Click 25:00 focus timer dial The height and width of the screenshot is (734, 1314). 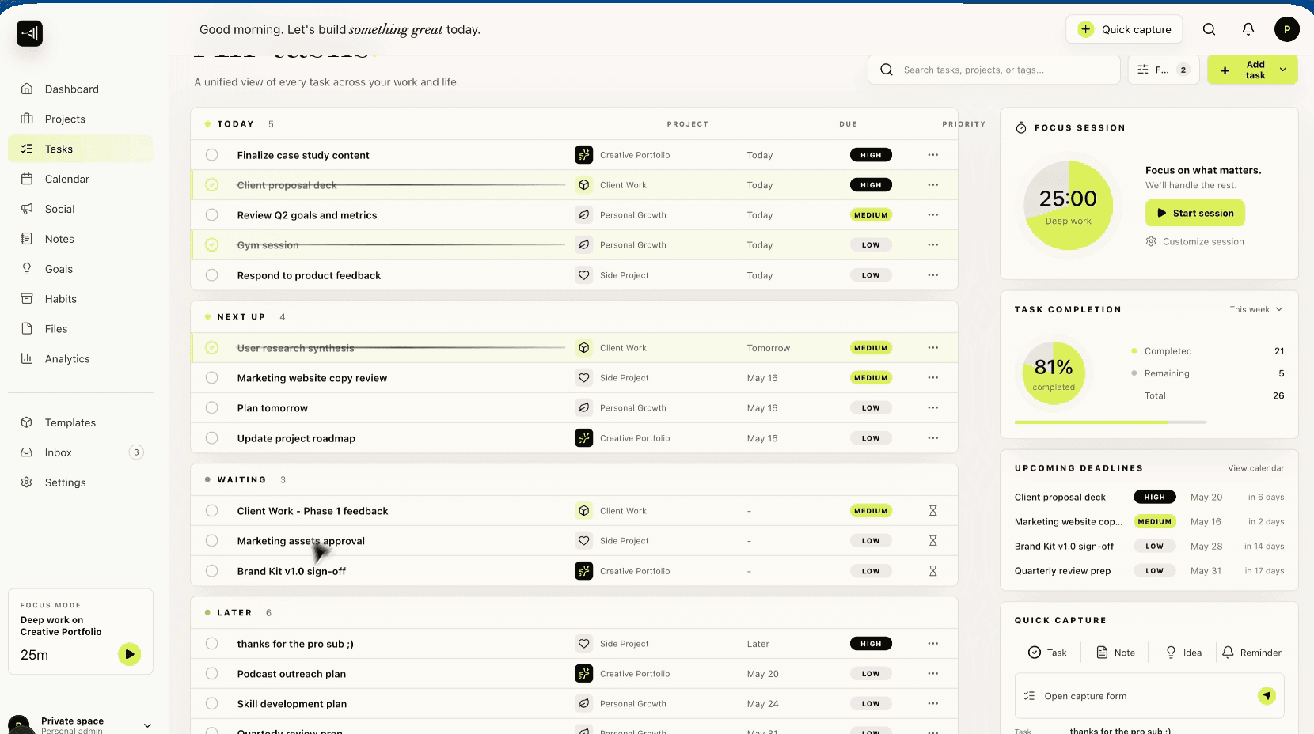pos(1069,206)
